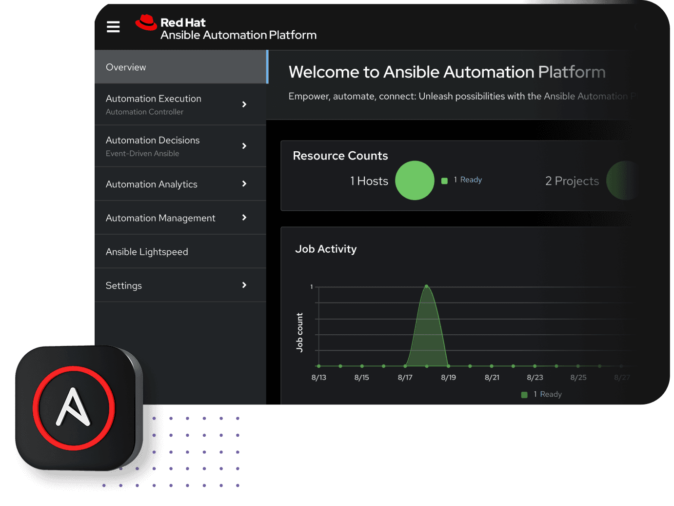The image size is (674, 506).
Task: Click the Job Activity chart peak point
Action: [x=426, y=286]
